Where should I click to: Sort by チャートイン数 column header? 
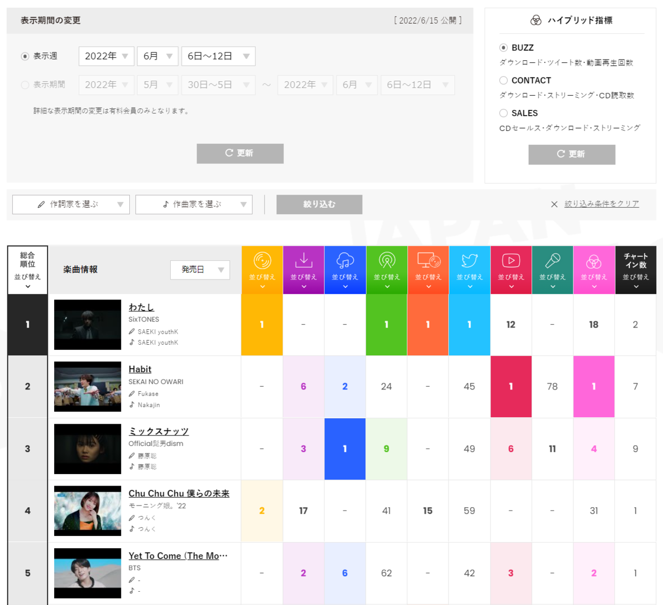pyautogui.click(x=635, y=270)
